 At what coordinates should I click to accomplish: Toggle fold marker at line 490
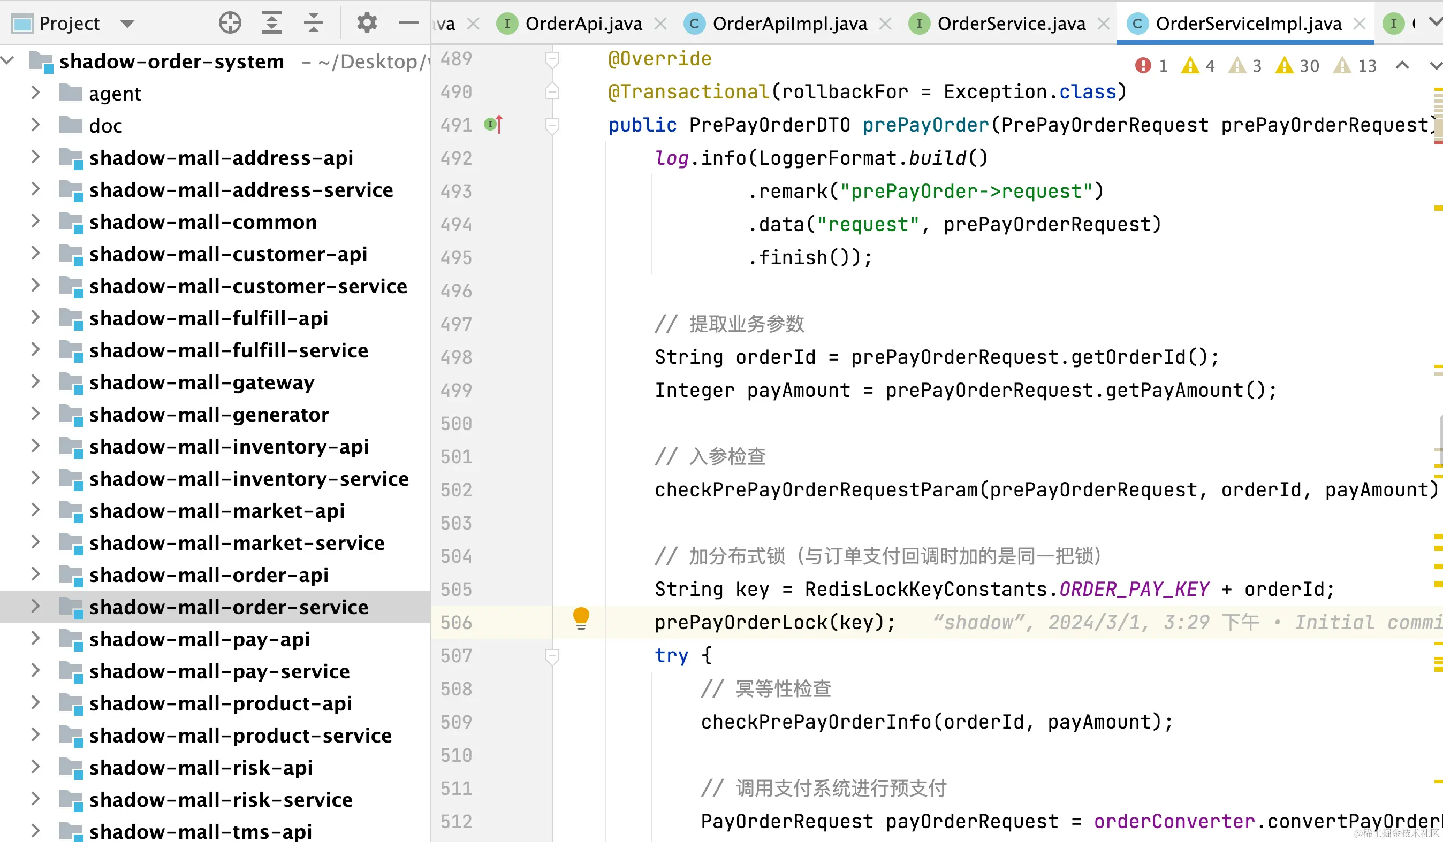[552, 91]
